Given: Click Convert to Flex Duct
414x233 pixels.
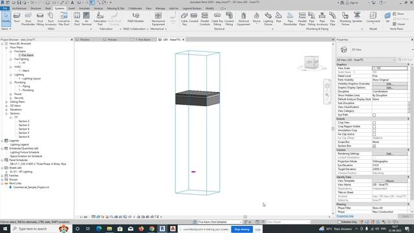Looking at the screenshot, I should point(63,19).
